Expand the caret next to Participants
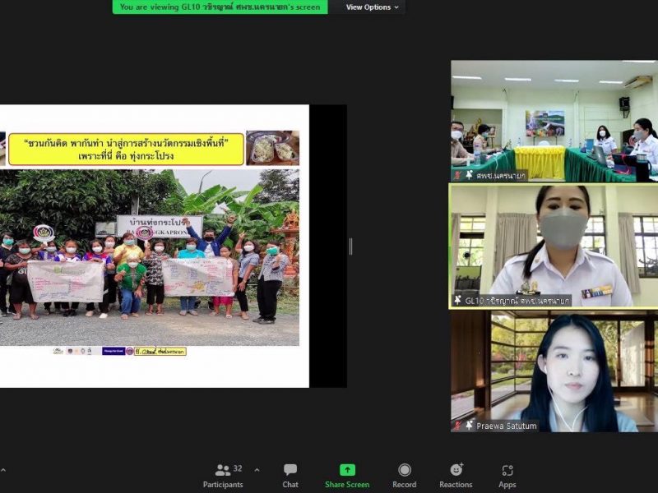The width and height of the screenshot is (658, 493). pos(257,470)
